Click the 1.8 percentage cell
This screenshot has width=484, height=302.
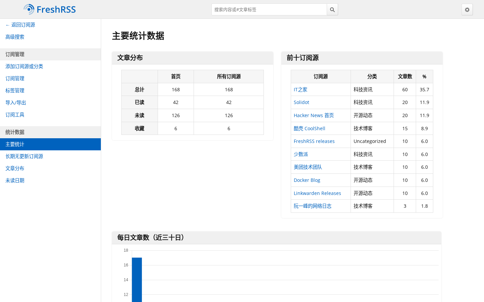click(425, 206)
